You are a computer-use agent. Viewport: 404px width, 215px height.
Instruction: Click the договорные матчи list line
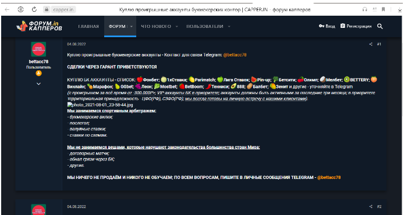[88, 153]
